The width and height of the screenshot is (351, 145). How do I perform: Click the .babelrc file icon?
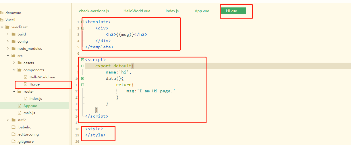[13, 127]
